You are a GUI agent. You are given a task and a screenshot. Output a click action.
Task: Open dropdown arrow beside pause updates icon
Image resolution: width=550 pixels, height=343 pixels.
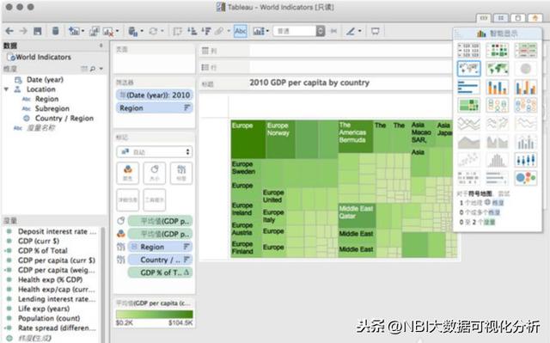142,31
